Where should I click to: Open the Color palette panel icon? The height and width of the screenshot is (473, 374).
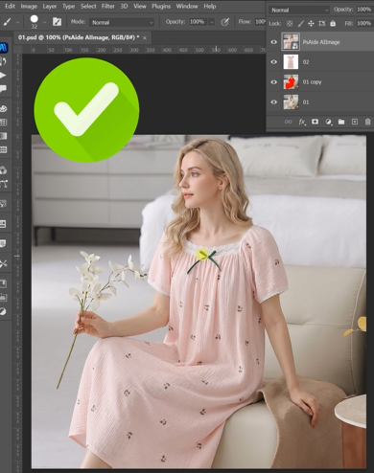coord(3,108)
